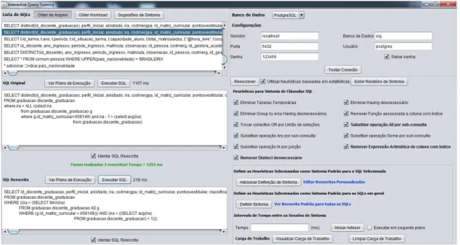This screenshot has height=245, width=460.
Task: Click Ver Plano de Execução for SQL Original
Action: [x=69, y=83]
